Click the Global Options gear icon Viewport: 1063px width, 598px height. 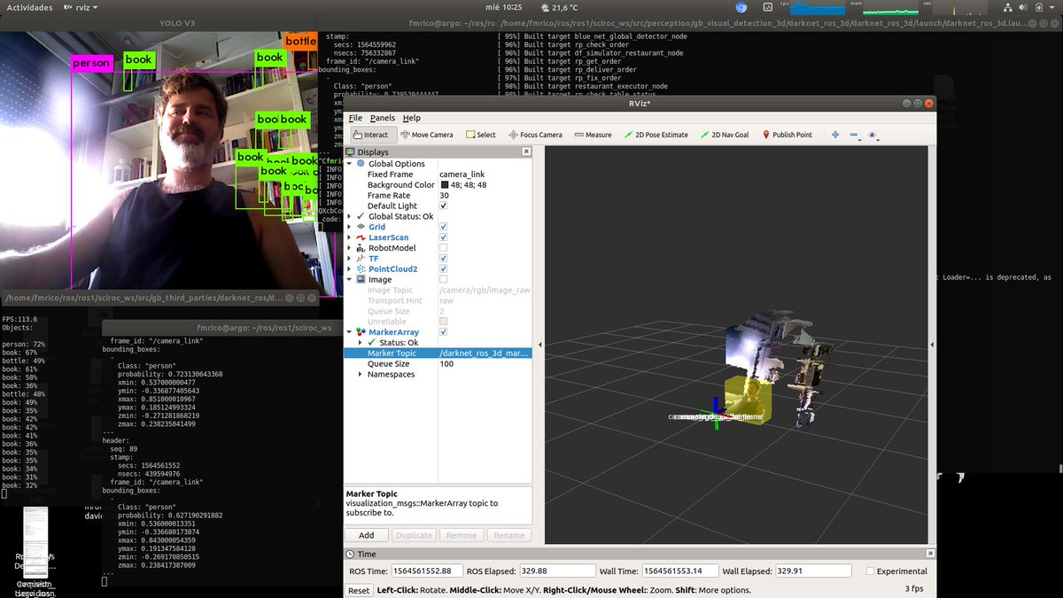click(361, 164)
